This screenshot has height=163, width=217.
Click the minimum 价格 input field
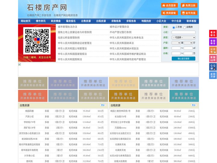[176, 53]
